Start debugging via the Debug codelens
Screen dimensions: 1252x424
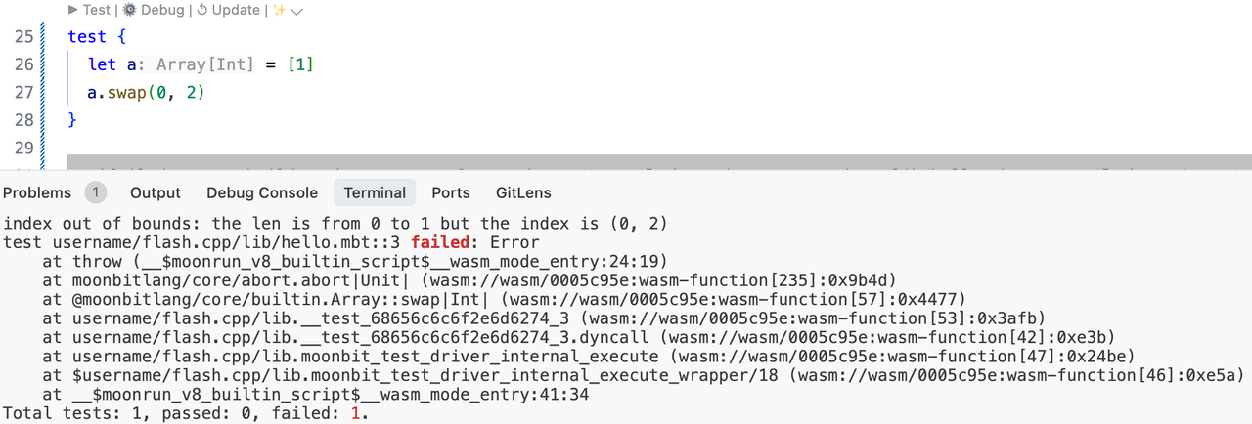coord(155,10)
